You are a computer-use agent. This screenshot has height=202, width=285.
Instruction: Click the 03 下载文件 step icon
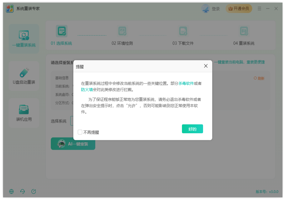pyautogui.click(x=183, y=31)
